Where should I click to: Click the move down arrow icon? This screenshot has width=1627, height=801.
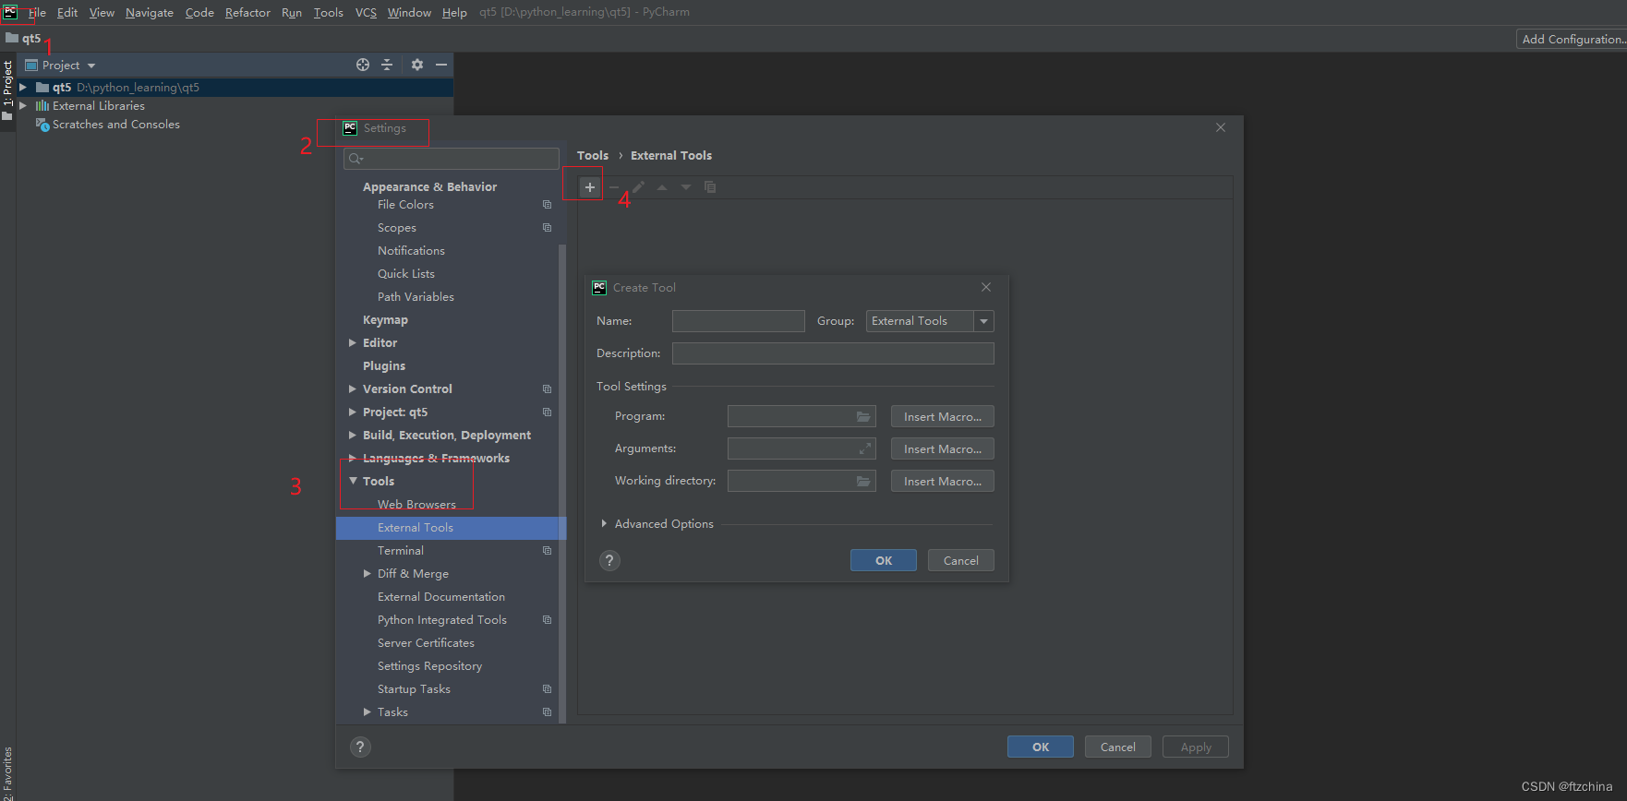686,187
